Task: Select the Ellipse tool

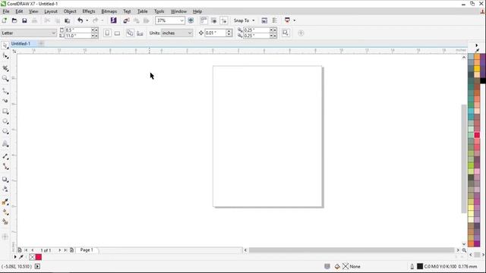Action: [5, 121]
